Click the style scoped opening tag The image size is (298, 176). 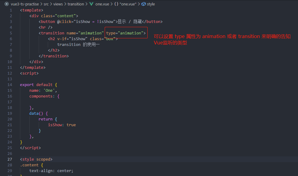pos(36,159)
